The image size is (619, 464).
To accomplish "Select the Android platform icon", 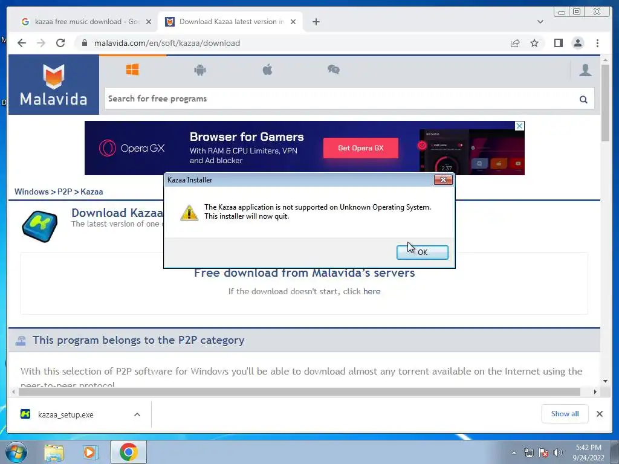I will point(199,70).
